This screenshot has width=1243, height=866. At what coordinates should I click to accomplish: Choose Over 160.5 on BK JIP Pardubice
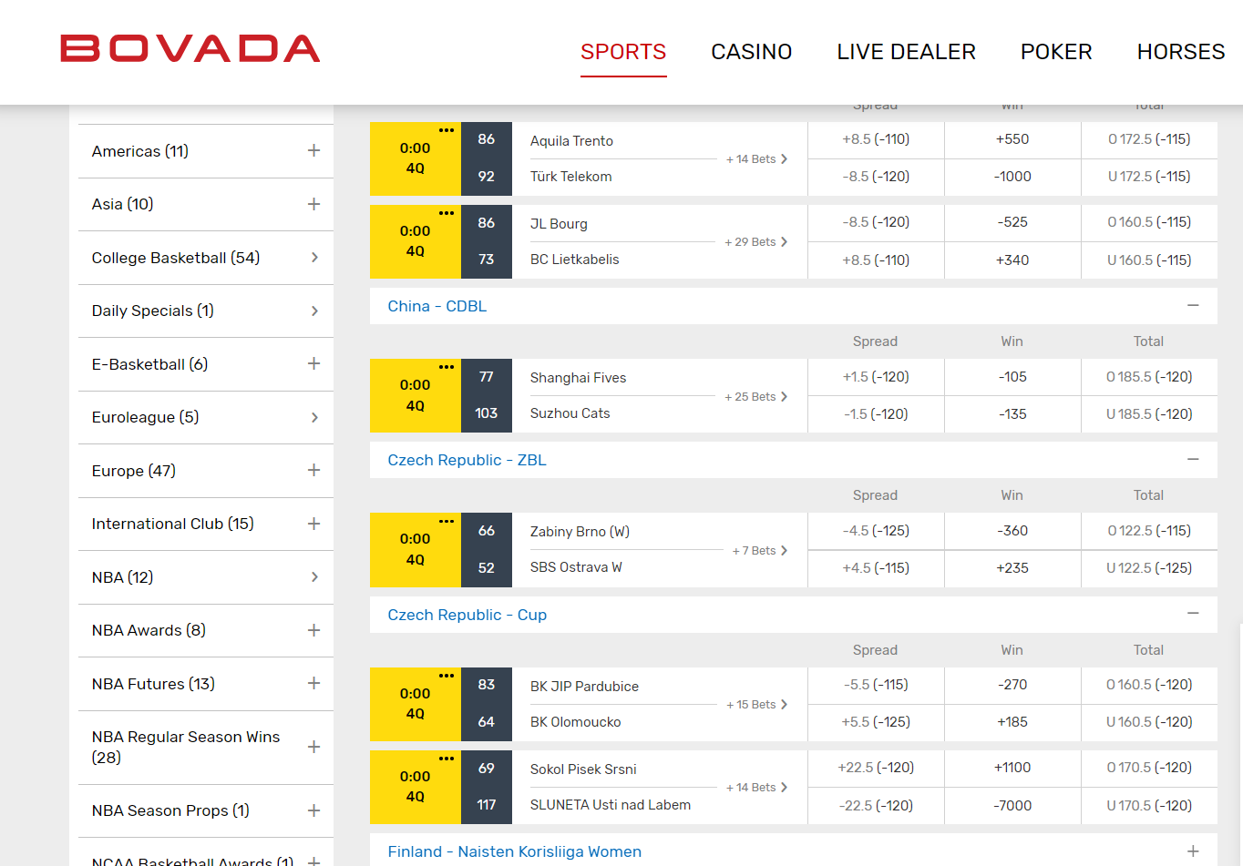[1148, 685]
